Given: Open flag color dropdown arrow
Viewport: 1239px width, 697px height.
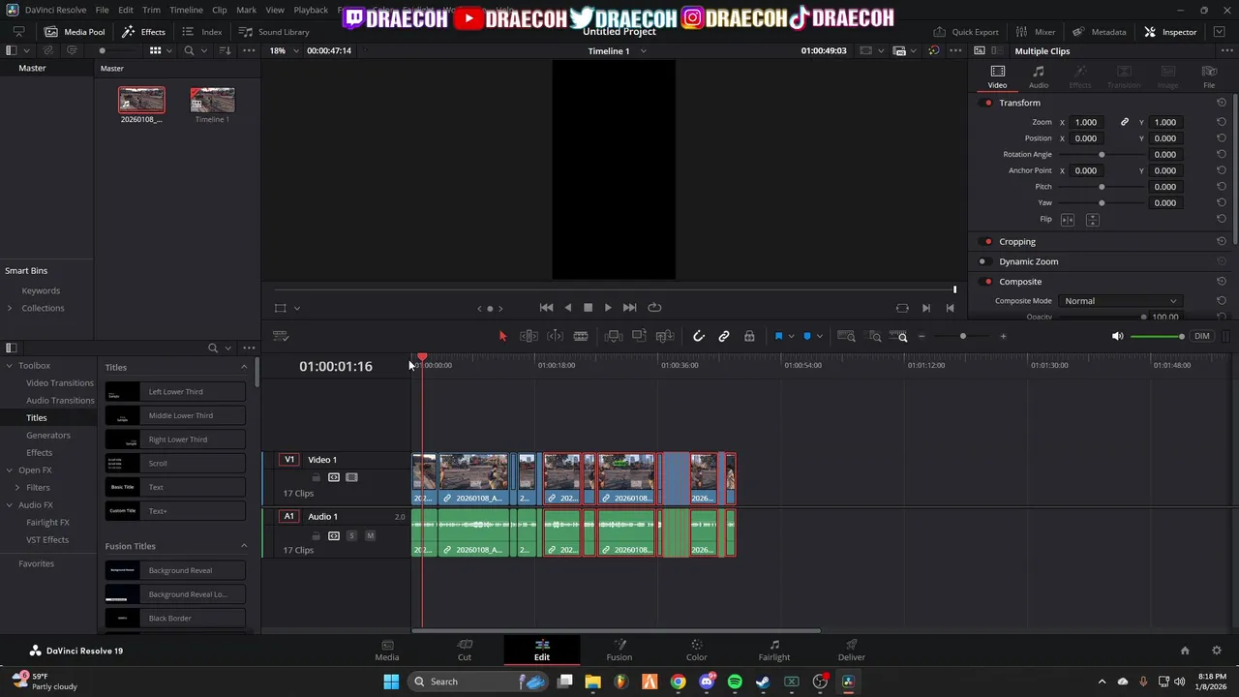Looking at the screenshot, I should (x=791, y=337).
